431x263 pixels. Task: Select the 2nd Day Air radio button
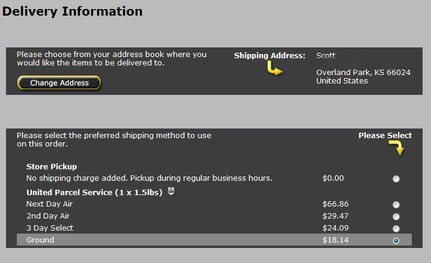coord(396,217)
